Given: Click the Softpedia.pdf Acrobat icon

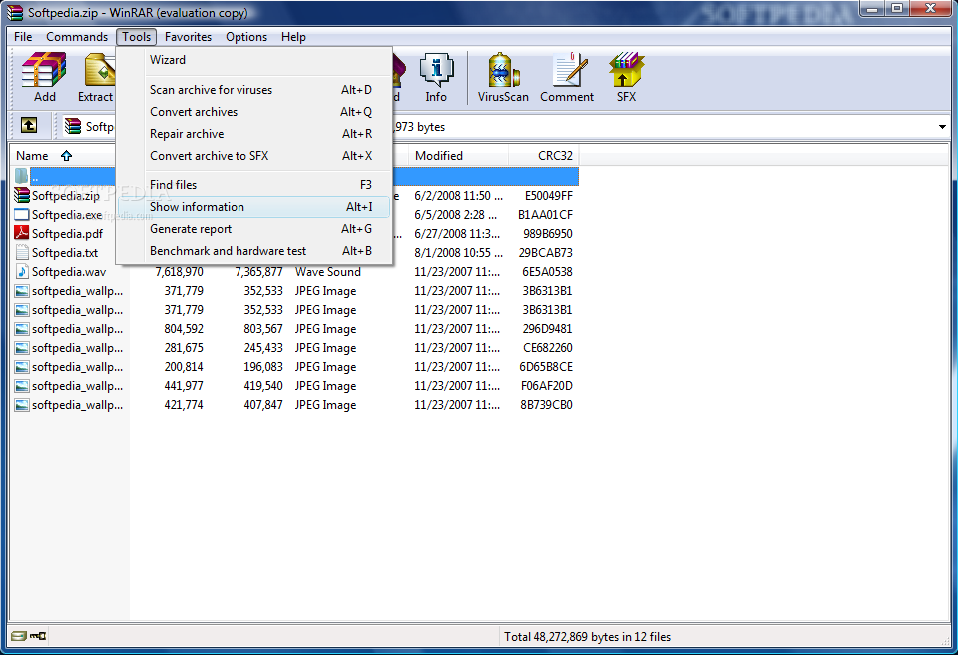Looking at the screenshot, I should click(x=21, y=233).
